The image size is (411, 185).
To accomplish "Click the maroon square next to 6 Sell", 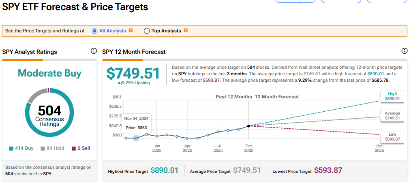I will tap(74, 149).
